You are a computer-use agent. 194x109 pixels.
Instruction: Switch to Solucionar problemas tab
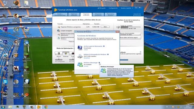pyautogui.click(x=98, y=15)
